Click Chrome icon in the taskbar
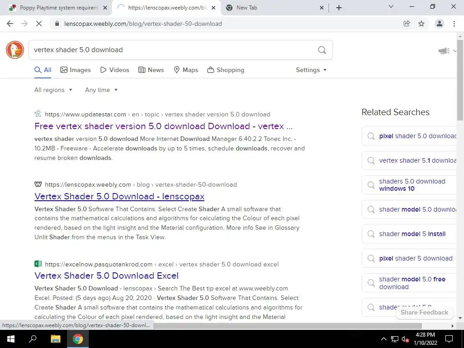 click(78, 339)
